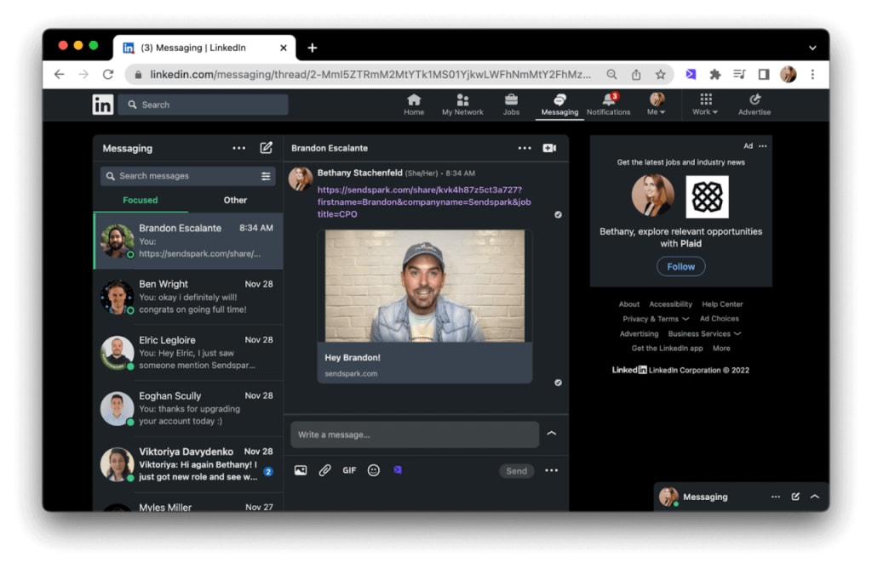Open browser tab list chevron

point(812,48)
